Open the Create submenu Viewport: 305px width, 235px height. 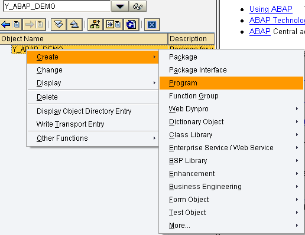pyautogui.click(x=93, y=57)
